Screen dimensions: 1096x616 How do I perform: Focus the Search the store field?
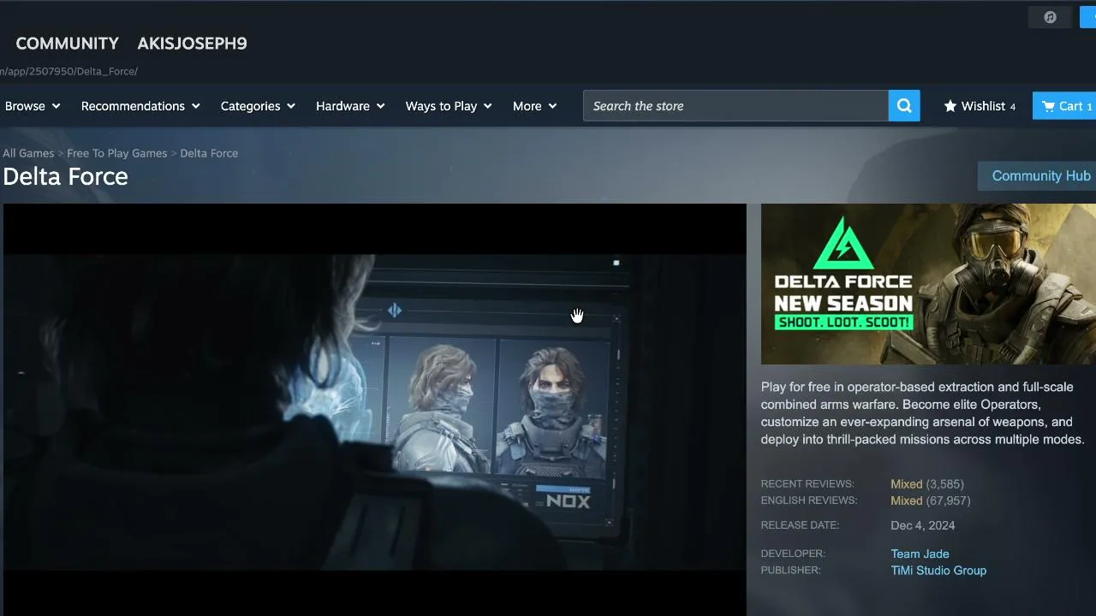pos(736,106)
